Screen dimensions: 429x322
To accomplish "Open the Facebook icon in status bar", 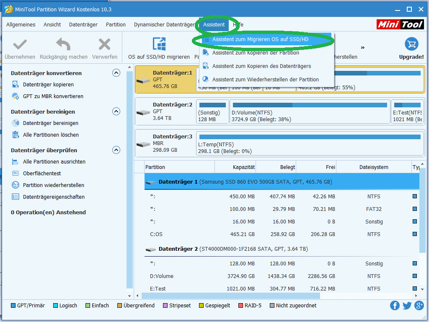I will [395, 305].
